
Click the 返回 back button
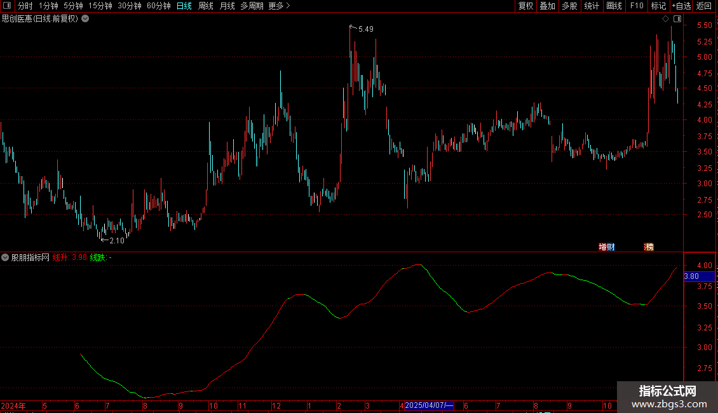(x=704, y=6)
